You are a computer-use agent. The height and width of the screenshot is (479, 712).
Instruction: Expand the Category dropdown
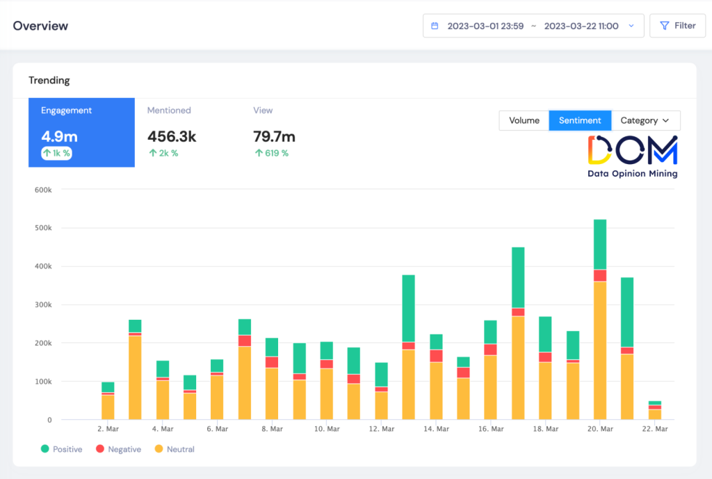645,120
